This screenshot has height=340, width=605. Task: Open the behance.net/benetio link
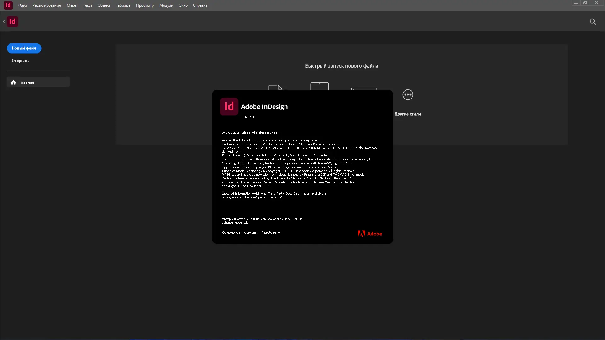pyautogui.click(x=235, y=223)
